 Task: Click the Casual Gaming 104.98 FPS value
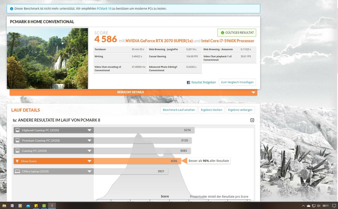(192, 57)
